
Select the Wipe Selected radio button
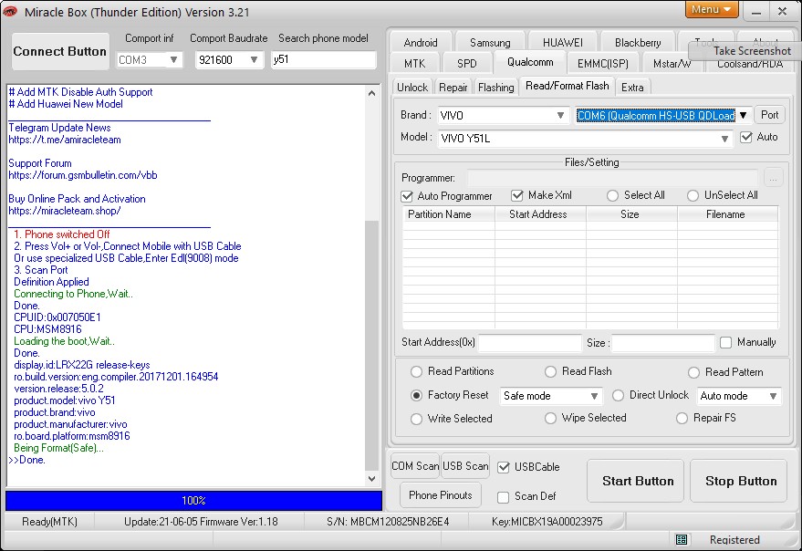click(x=550, y=418)
